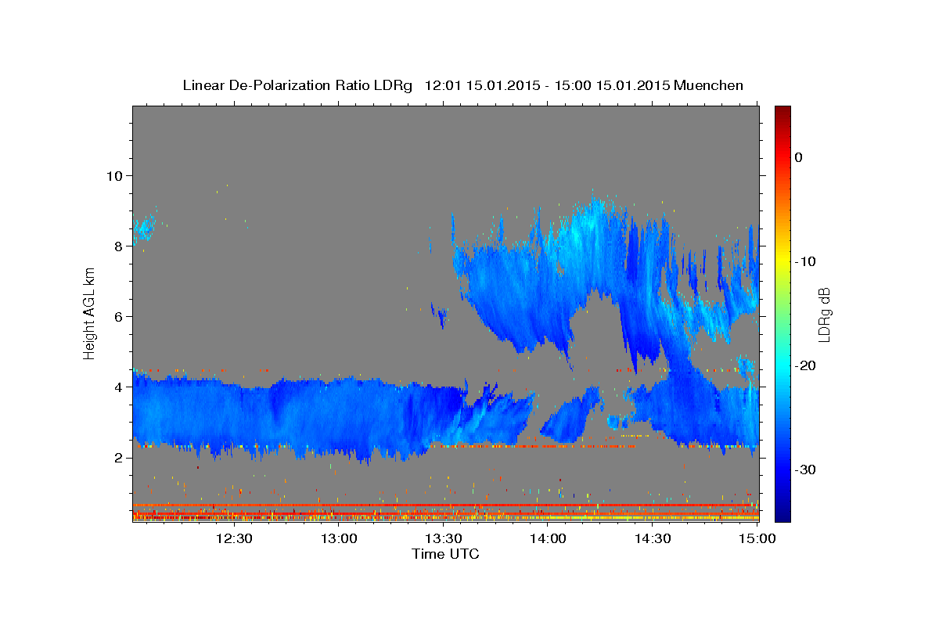This screenshot has width=939, height=626.
Task: Click the colorbar label 'LDRg dB'
Action: 824,314
